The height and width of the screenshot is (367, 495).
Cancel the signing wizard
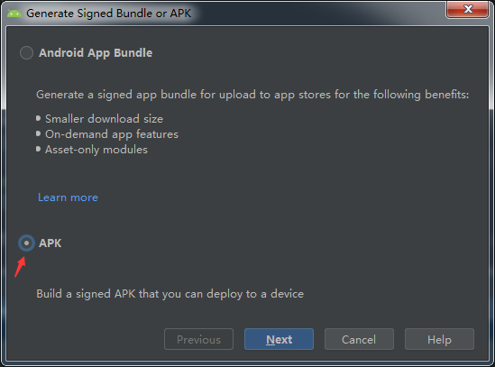pos(359,339)
